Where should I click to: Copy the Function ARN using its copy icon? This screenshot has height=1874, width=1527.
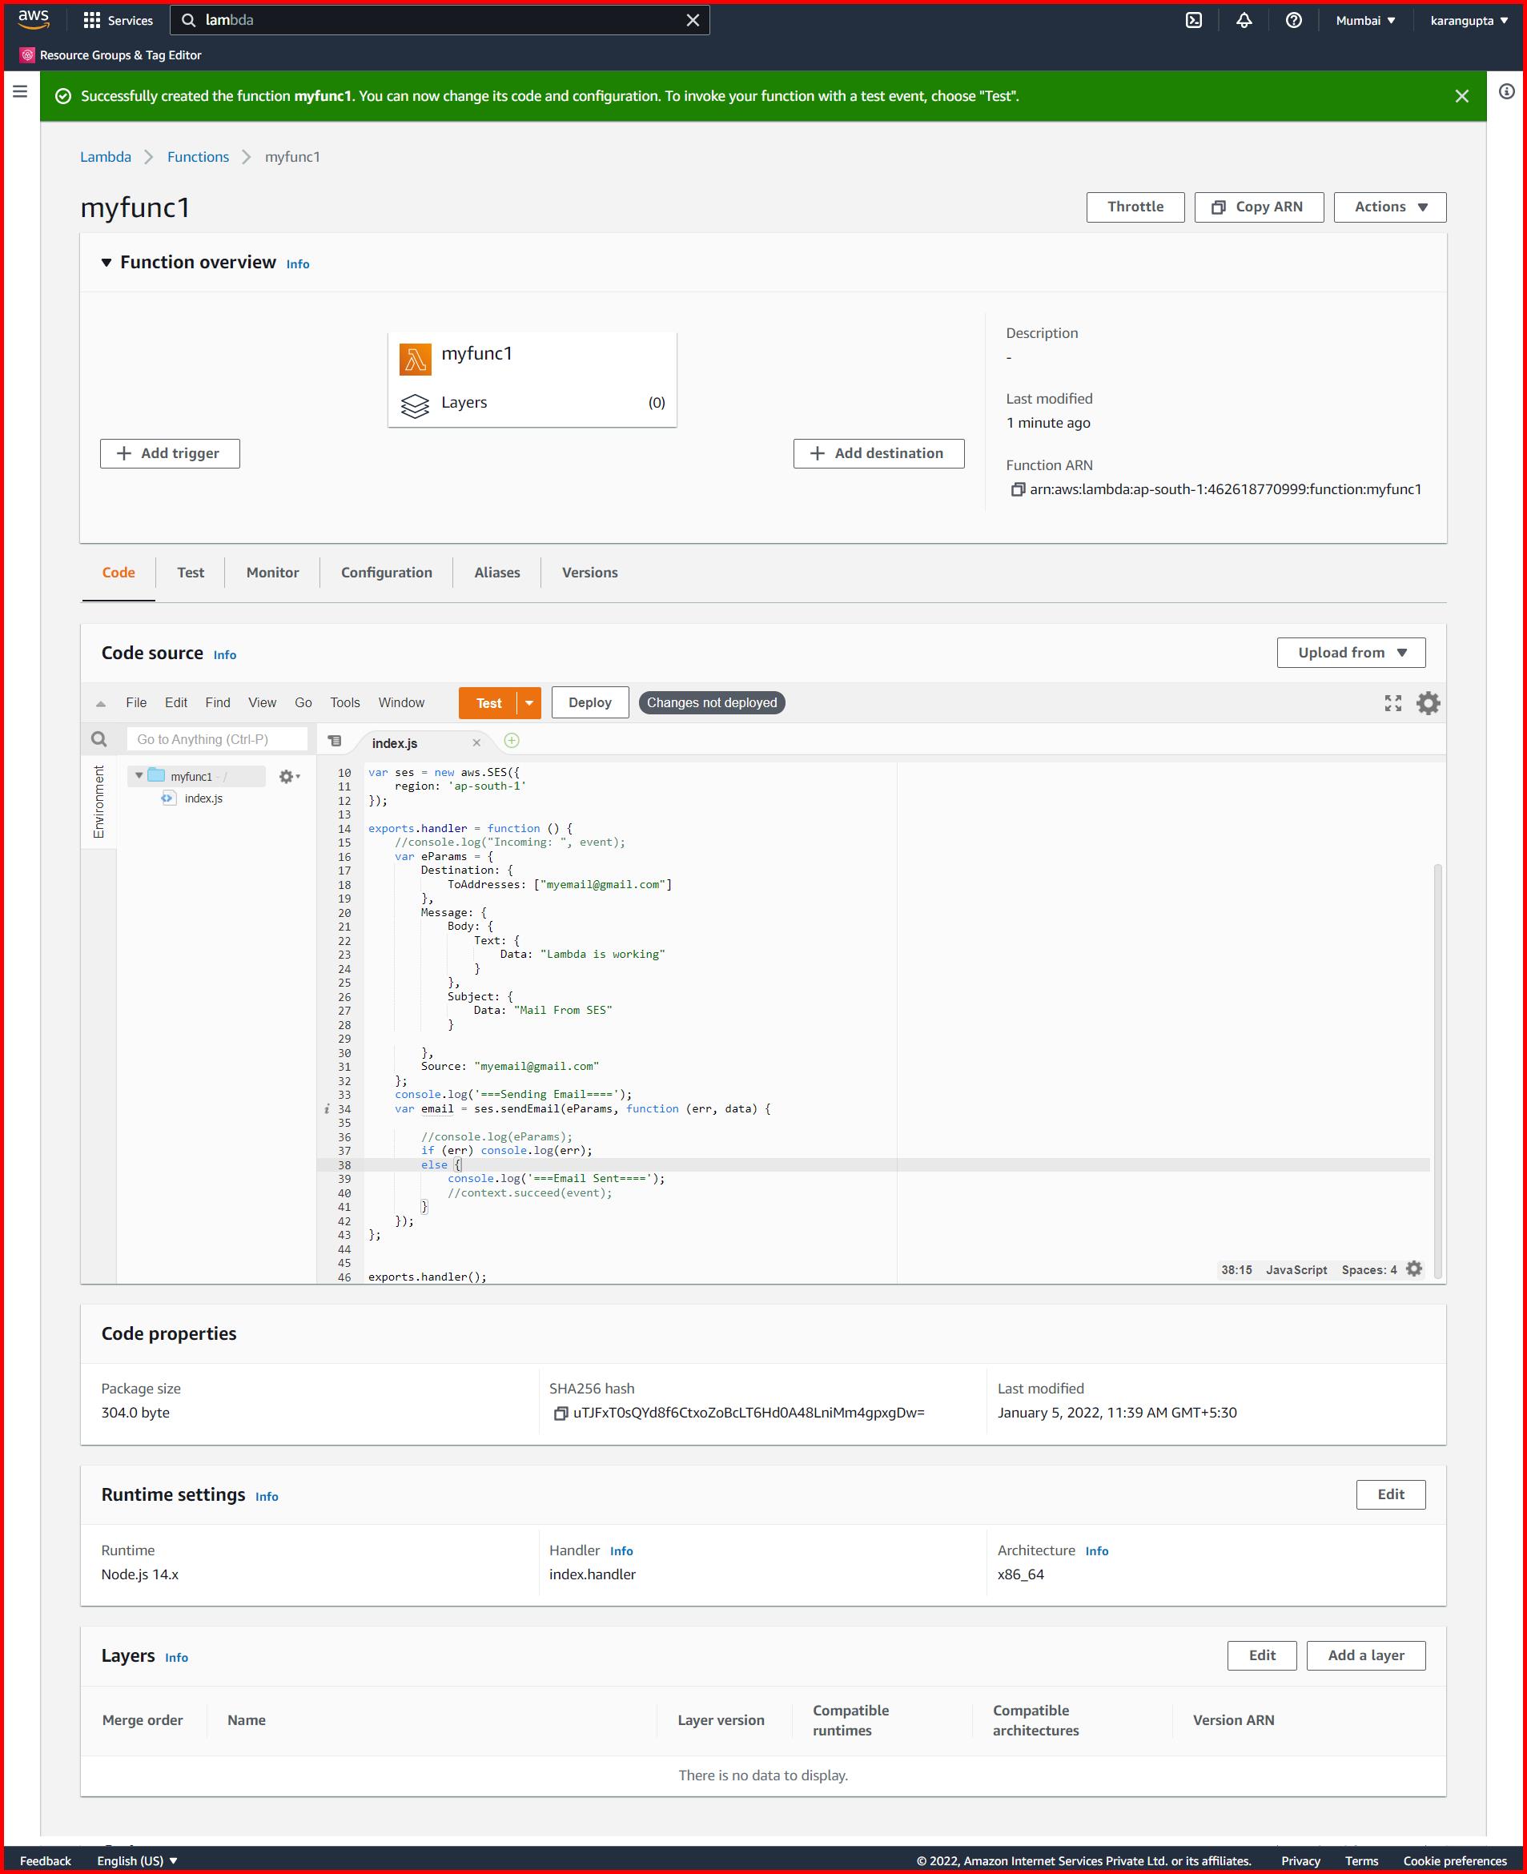point(1020,490)
